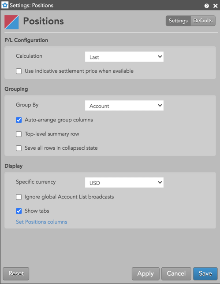This screenshot has height=284, width=220.
Task: Close the Settings: Positions dialog
Action: click(215, 6)
